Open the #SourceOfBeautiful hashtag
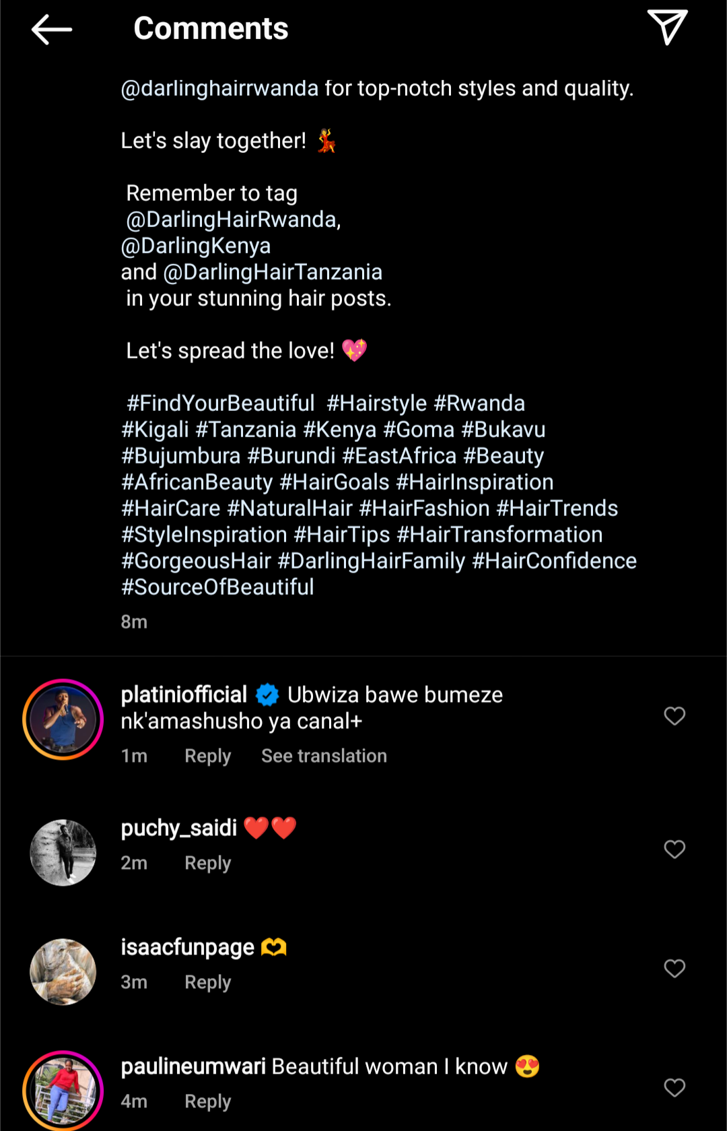The width and height of the screenshot is (727, 1131). coord(217,587)
